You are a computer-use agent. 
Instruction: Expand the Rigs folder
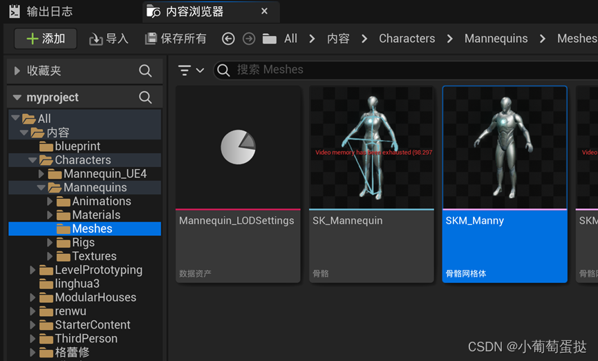pyautogui.click(x=50, y=242)
